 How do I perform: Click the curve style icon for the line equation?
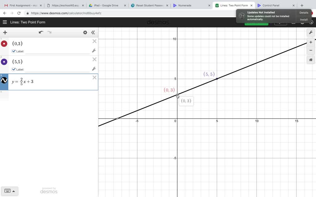4,80
